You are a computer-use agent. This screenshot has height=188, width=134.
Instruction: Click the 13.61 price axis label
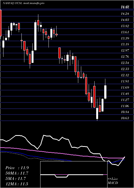pos(125,32)
